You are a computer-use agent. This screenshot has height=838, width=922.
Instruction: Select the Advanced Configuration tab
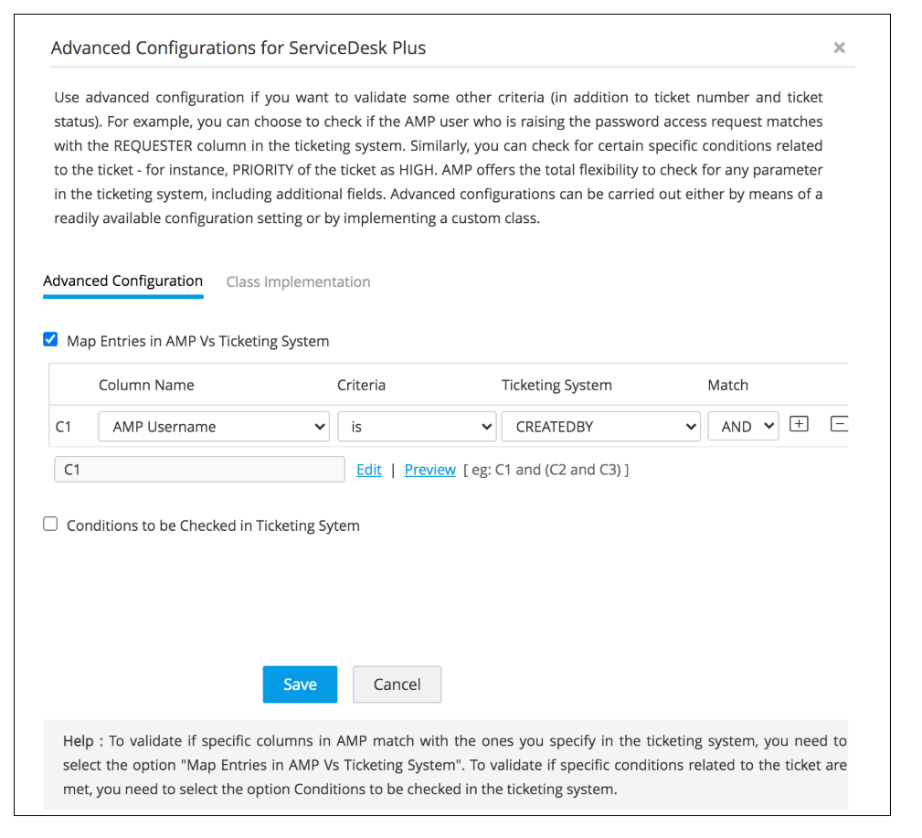click(122, 281)
